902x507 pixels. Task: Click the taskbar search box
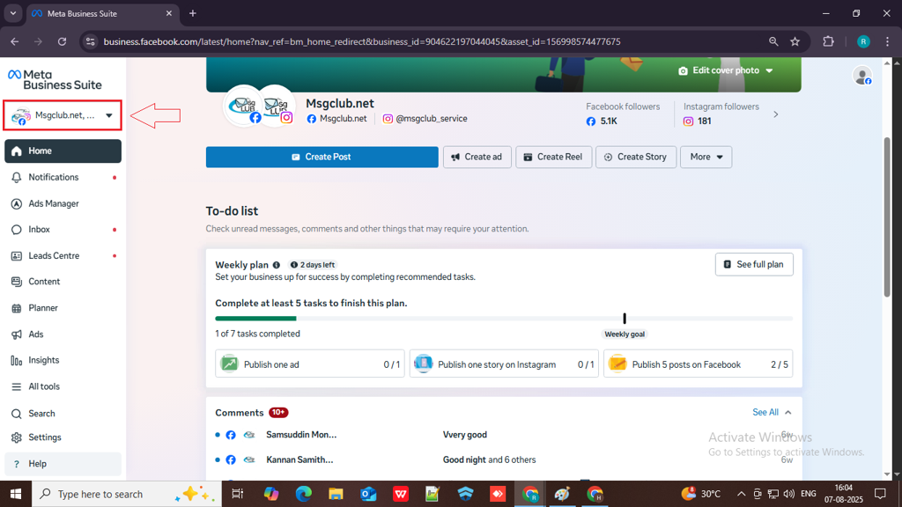[127, 494]
